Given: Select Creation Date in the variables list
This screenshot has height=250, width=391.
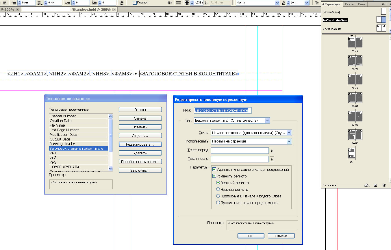Looking at the screenshot, I should coord(79,121).
